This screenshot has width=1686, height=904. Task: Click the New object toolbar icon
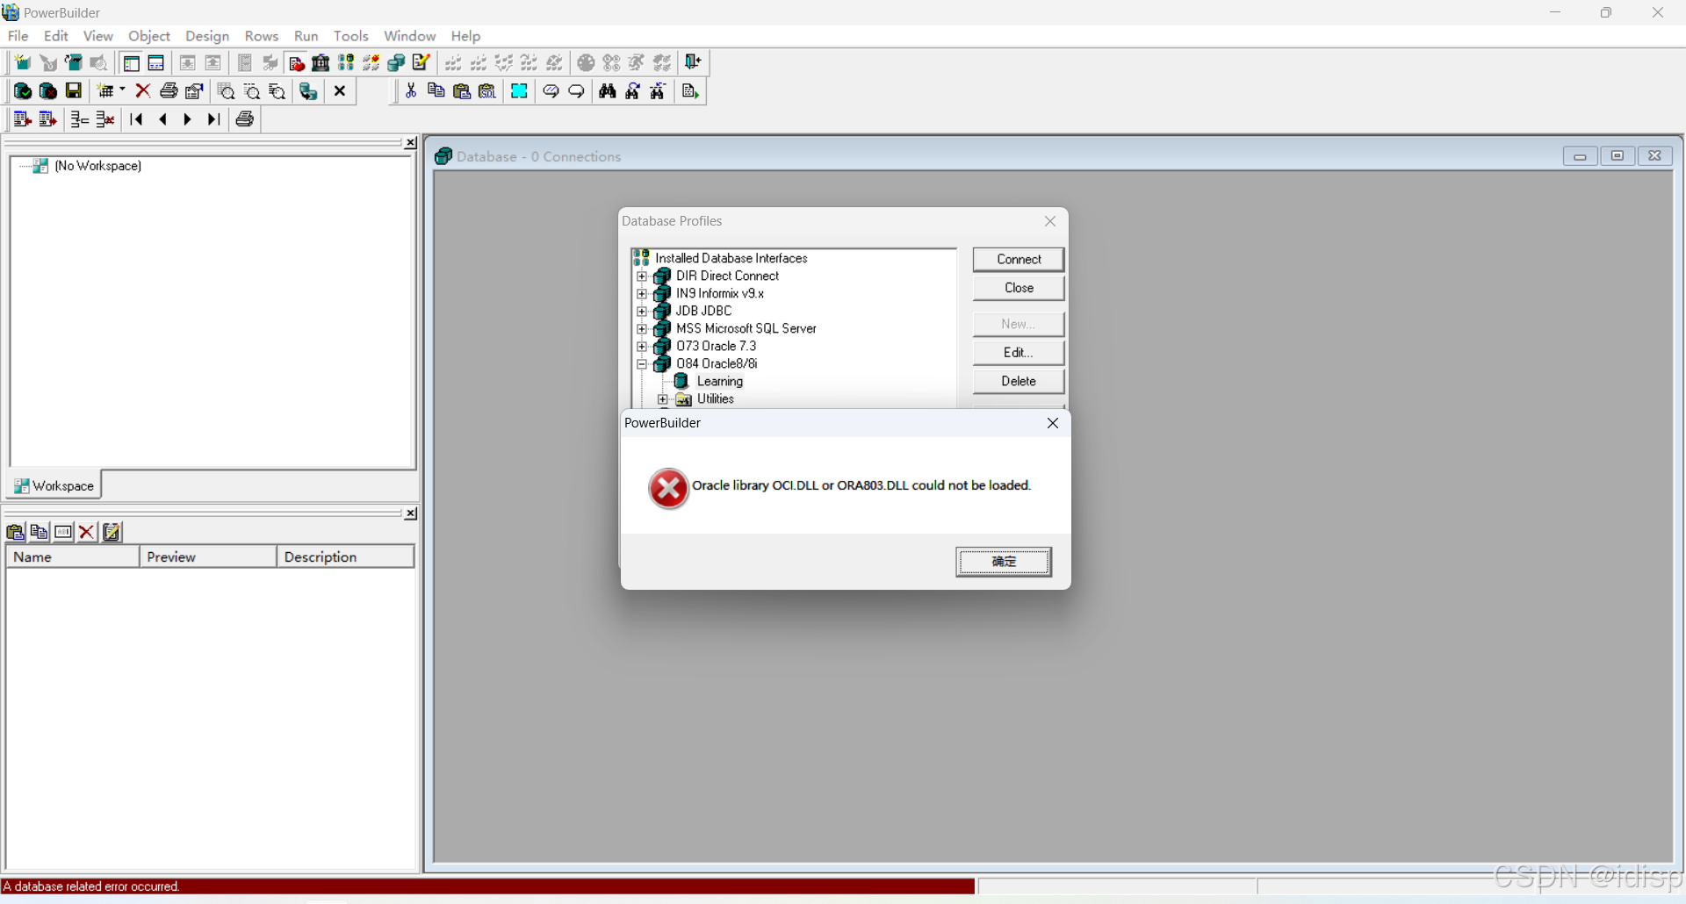point(23,62)
